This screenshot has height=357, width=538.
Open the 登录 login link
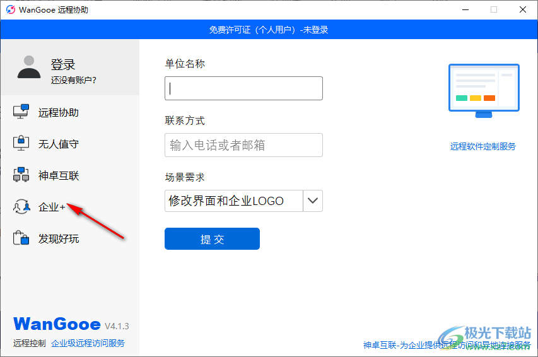(63, 64)
